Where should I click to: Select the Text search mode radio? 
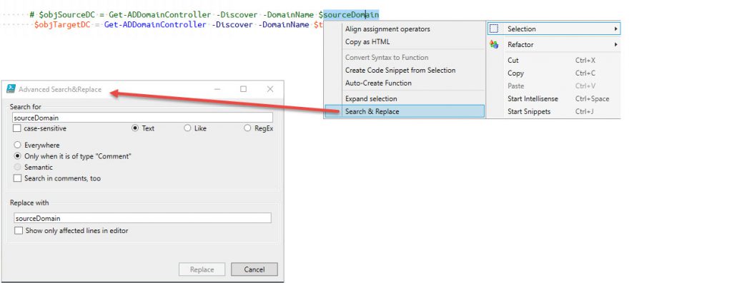pos(135,128)
